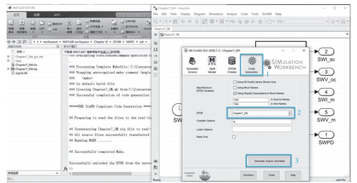Select Chapter7_SM.slx in Current Folder

(26, 65)
